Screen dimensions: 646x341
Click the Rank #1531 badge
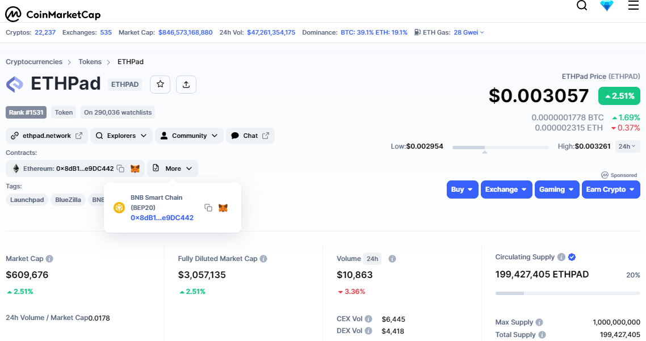[x=26, y=112]
